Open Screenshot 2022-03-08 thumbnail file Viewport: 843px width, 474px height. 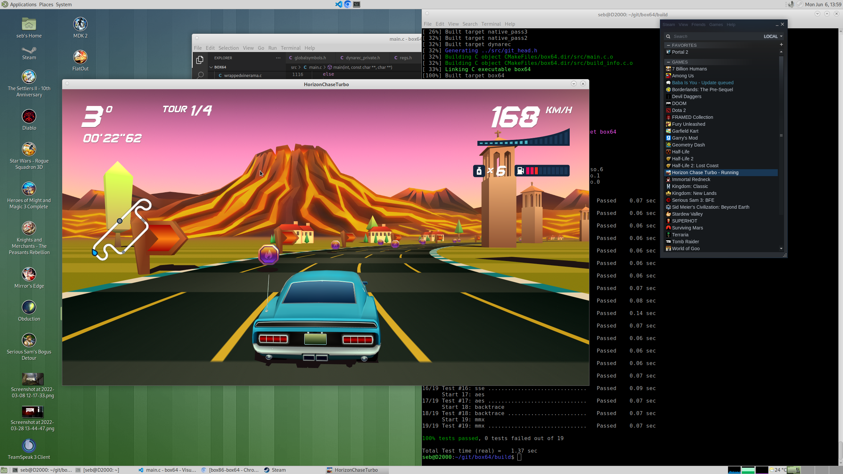click(33, 379)
